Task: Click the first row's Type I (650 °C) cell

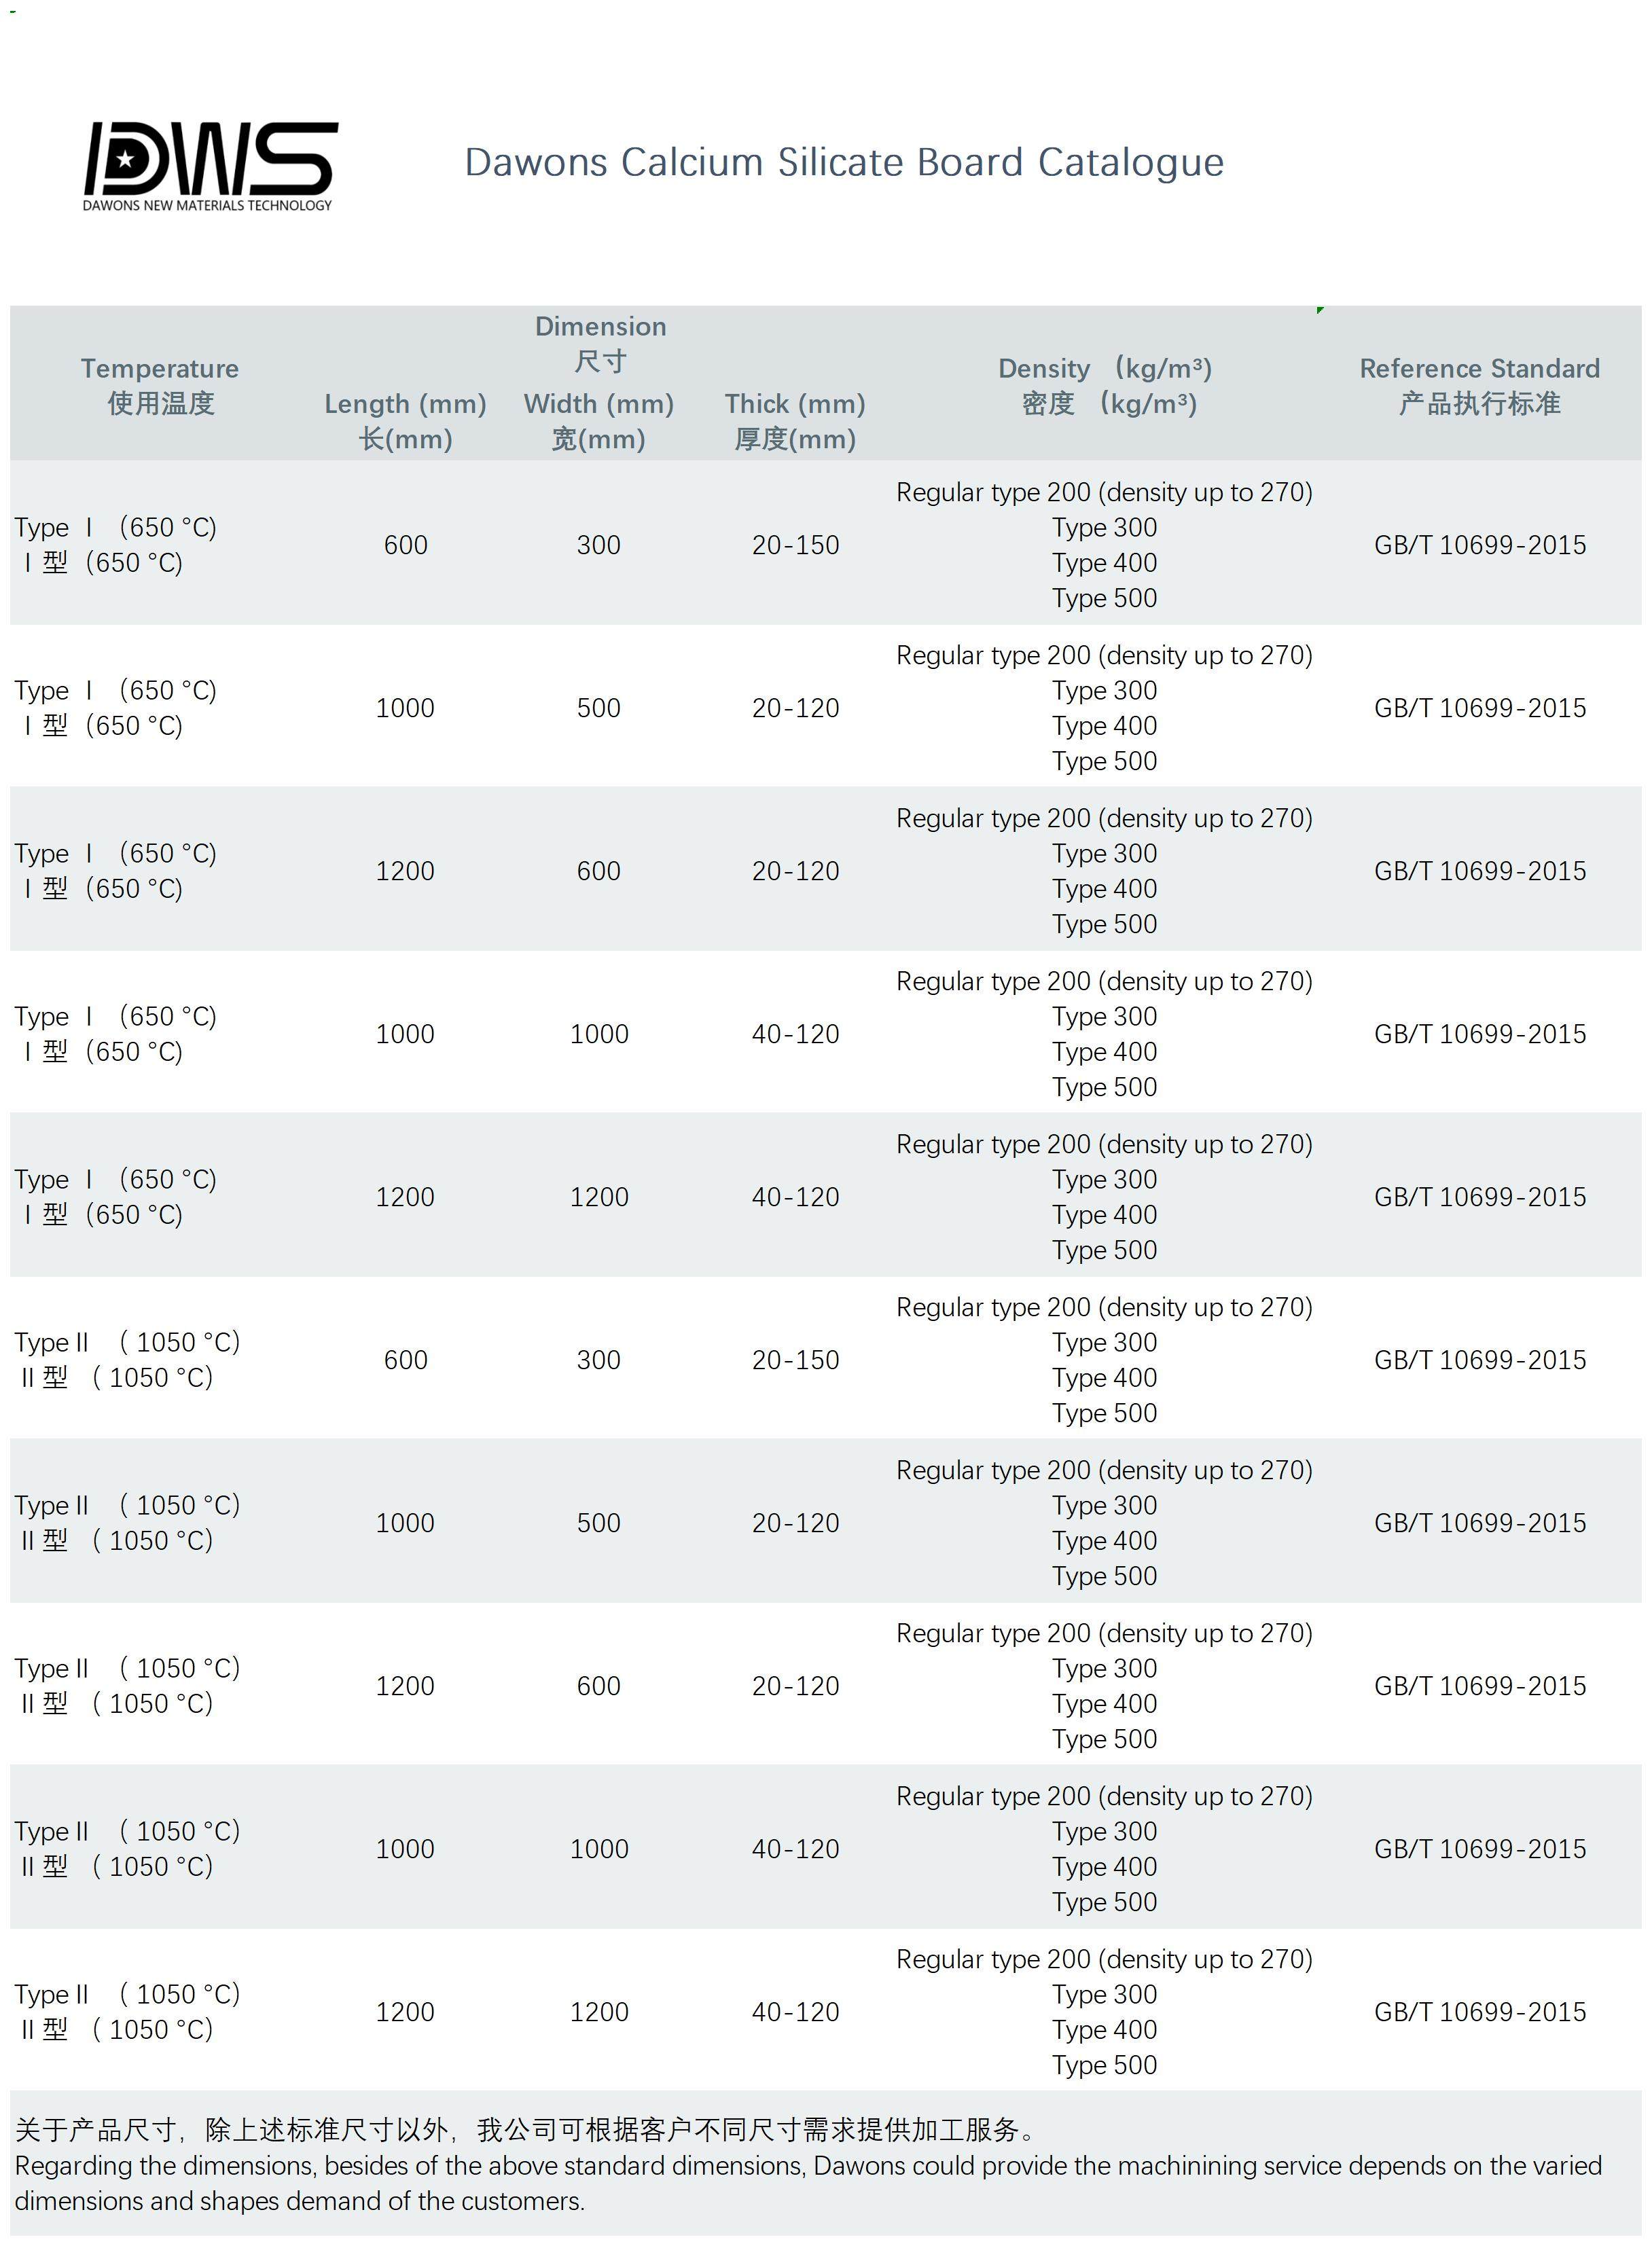Action: pyautogui.click(x=115, y=545)
